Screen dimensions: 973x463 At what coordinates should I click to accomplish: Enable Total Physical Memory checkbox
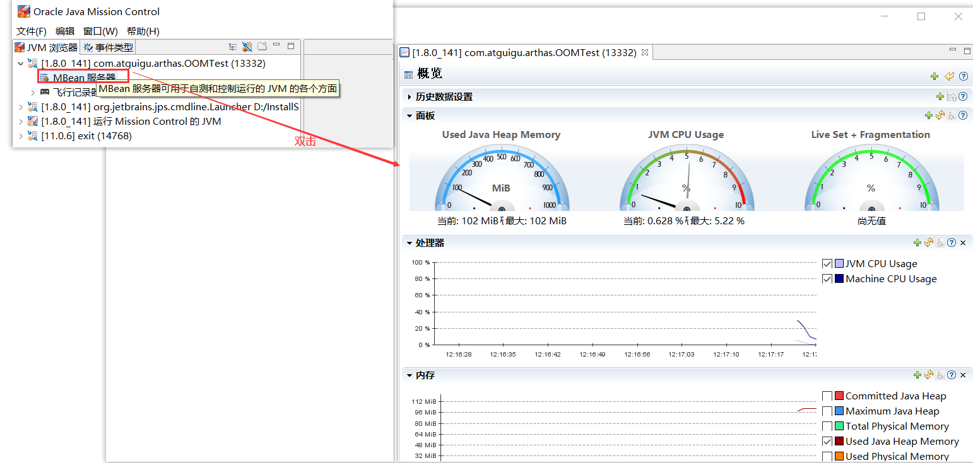tap(827, 426)
